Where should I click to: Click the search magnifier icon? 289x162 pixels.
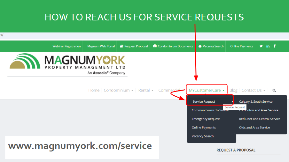(x=274, y=90)
